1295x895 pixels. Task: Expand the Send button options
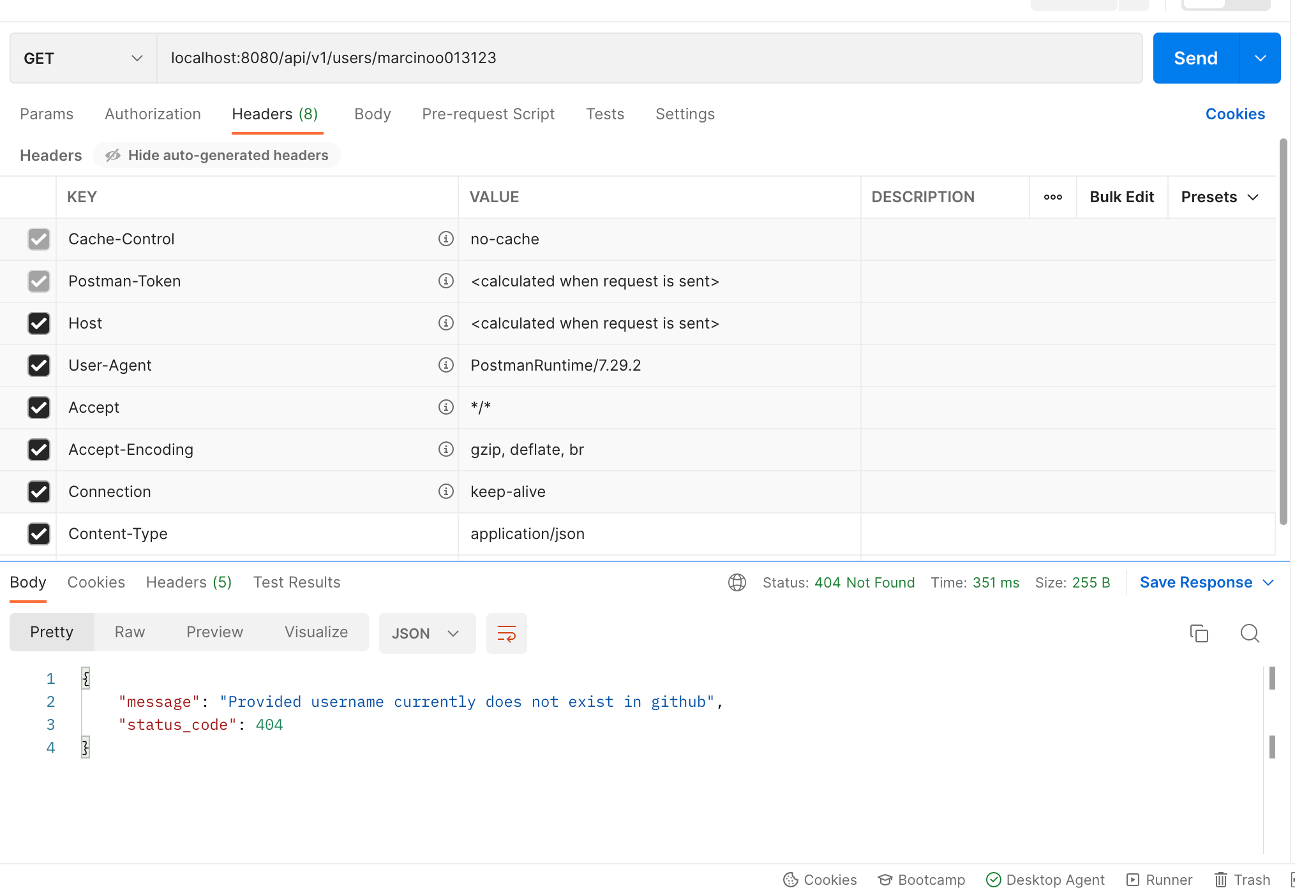pyautogui.click(x=1259, y=58)
